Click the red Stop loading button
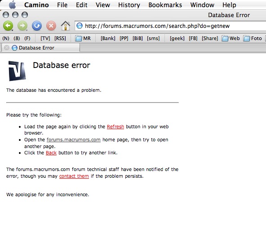 (51, 26)
